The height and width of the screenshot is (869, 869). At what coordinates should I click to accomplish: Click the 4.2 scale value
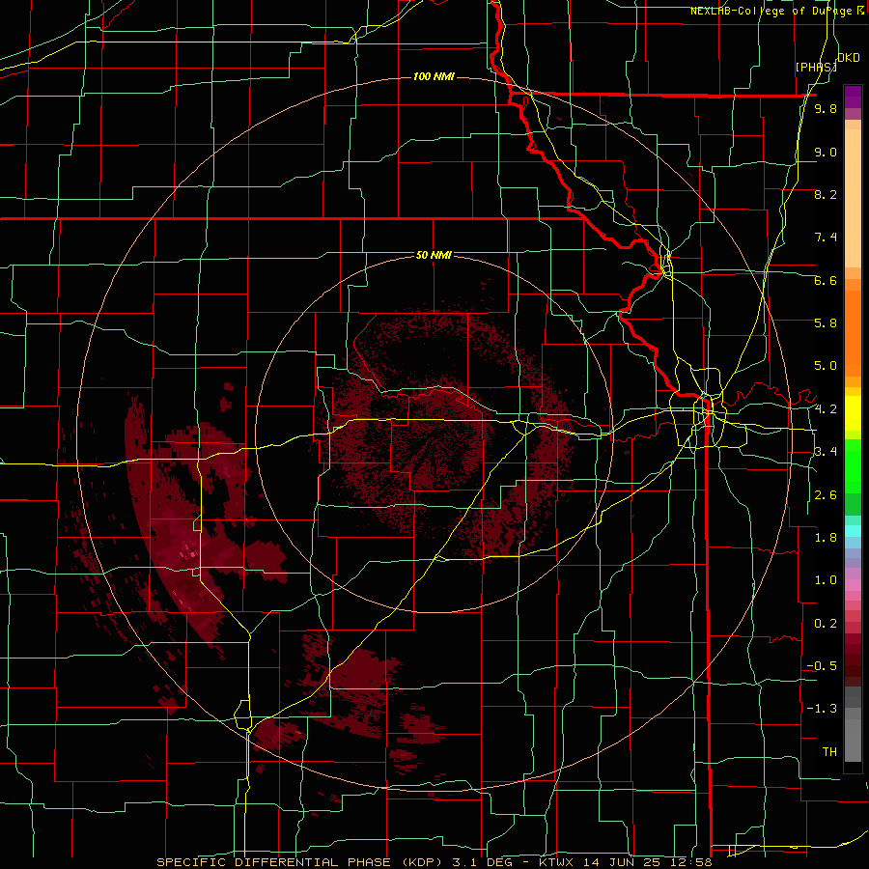pyautogui.click(x=826, y=409)
